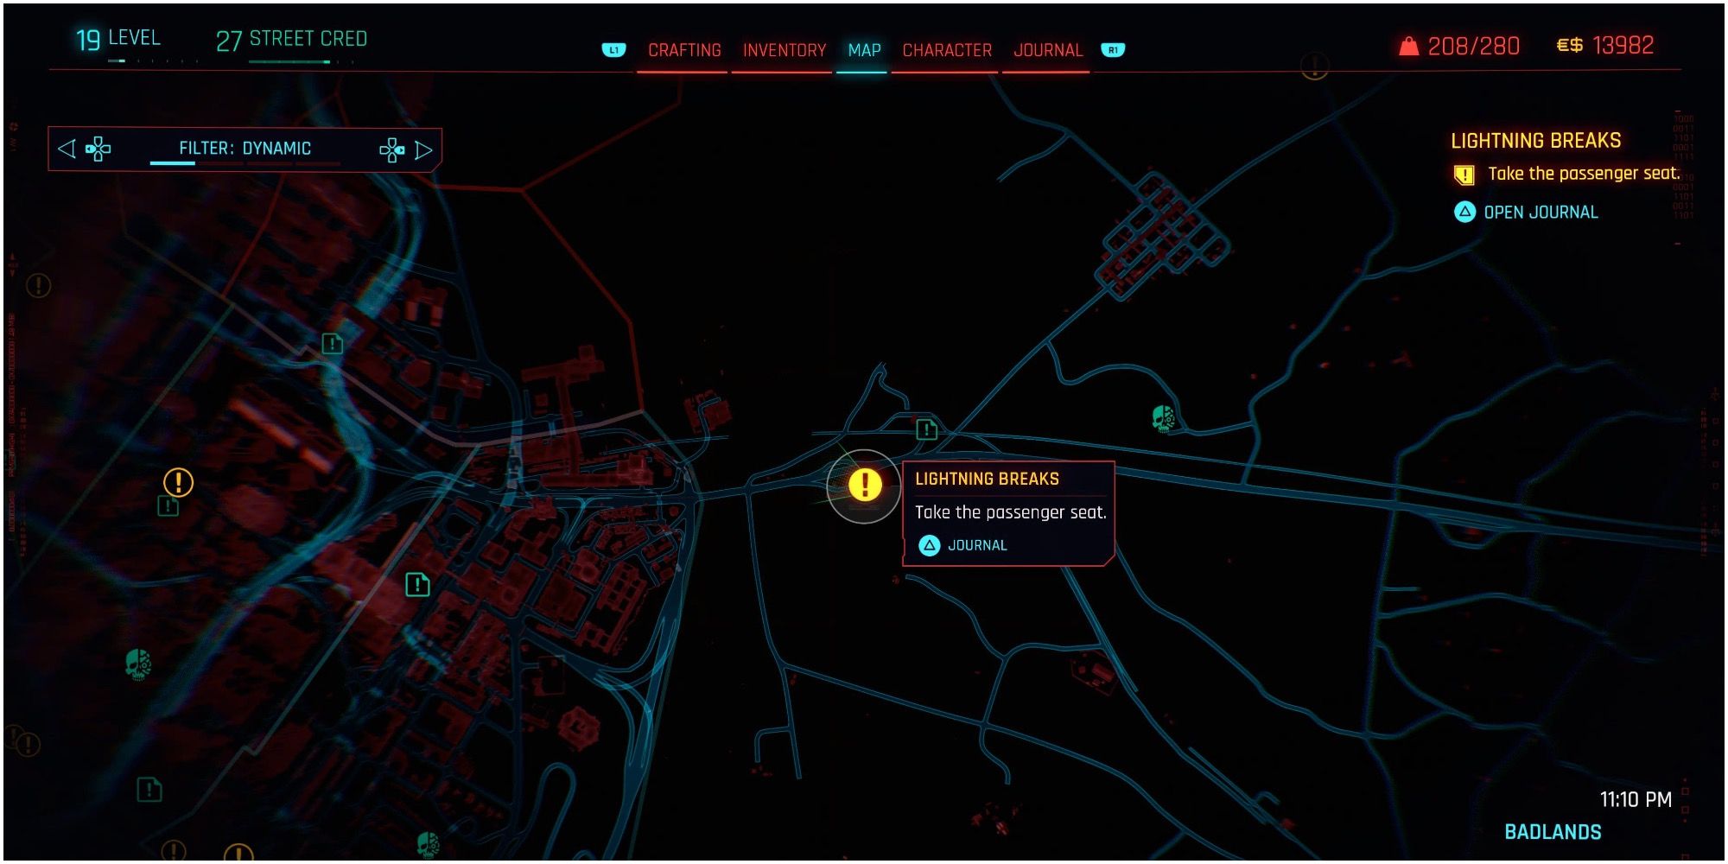Viewport: 1728px width, 864px height.
Task: Select the job marker near the bottom left
Action: coord(149,789)
